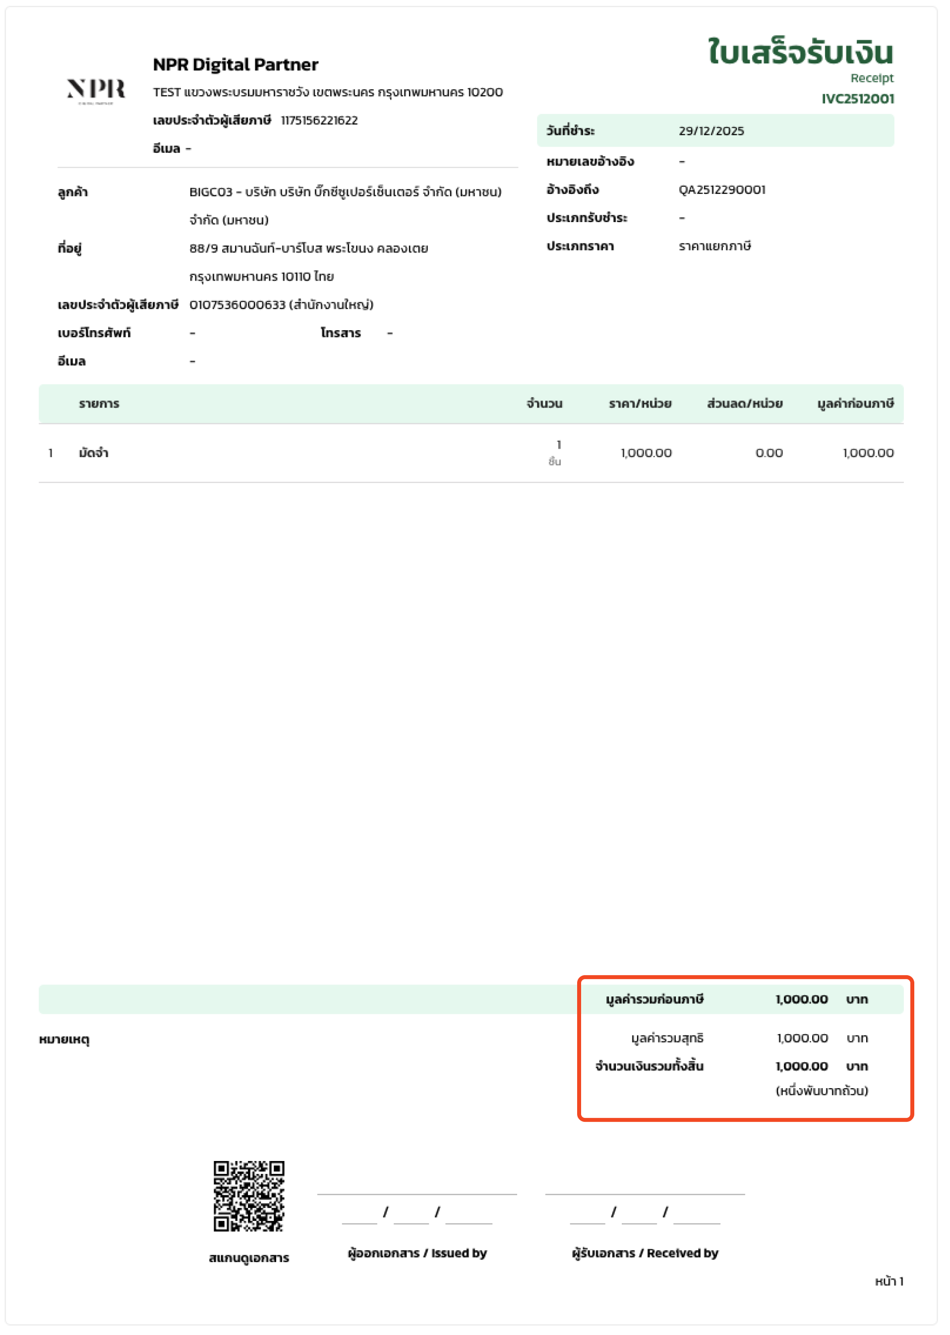Click the item row named มัดจำ
This screenshot has width=950, height=1335.
pos(94,453)
